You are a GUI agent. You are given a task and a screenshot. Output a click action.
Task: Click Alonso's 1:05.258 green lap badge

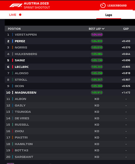point(97,73)
